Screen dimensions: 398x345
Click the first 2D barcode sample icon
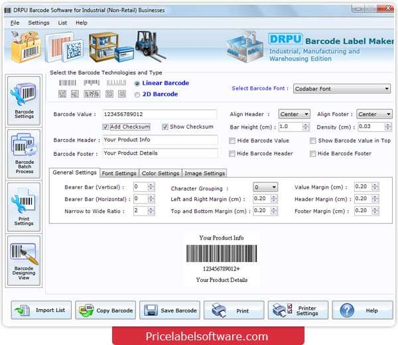tap(62, 94)
